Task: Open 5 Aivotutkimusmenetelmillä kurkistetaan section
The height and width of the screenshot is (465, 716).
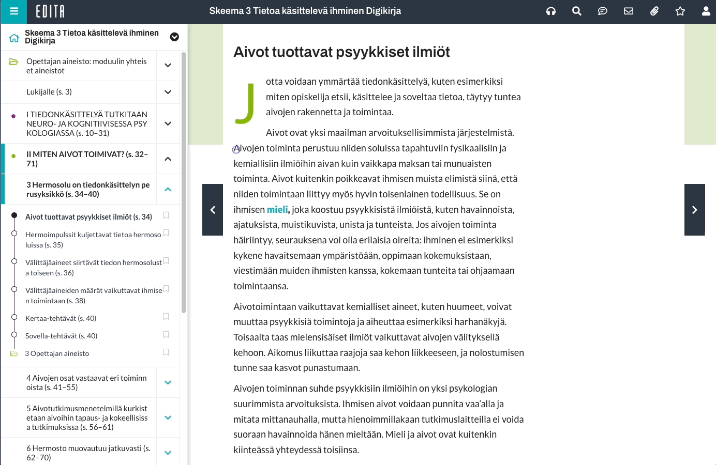Action: 87,418
